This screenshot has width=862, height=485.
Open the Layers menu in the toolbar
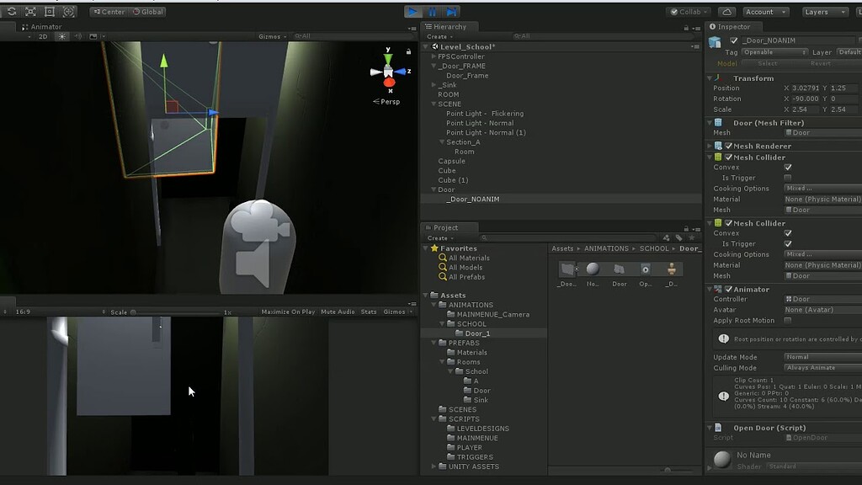click(823, 12)
